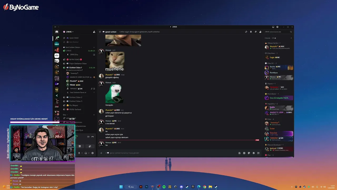Screen dimensions: 337x190
Task: Open microphone input options arrow
Action: pos(82,153)
